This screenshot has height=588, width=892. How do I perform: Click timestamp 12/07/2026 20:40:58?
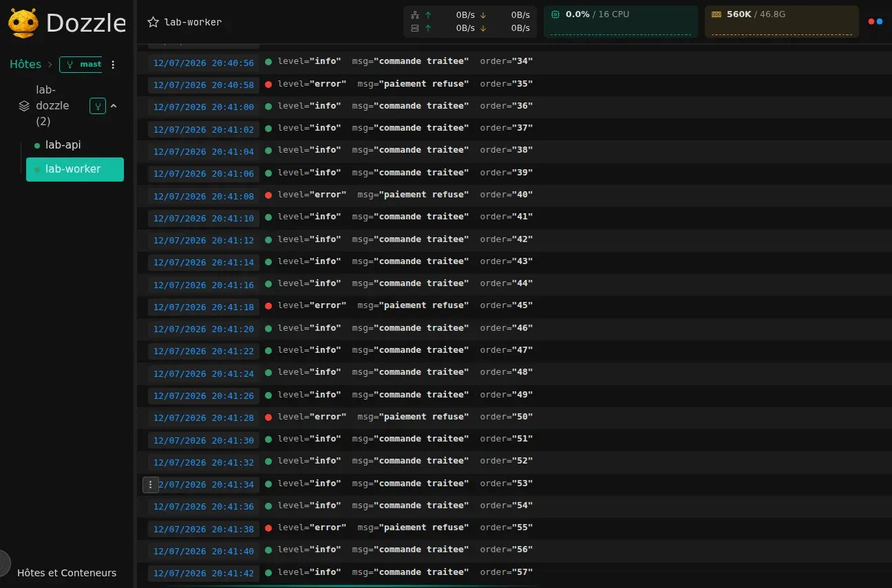tap(204, 85)
